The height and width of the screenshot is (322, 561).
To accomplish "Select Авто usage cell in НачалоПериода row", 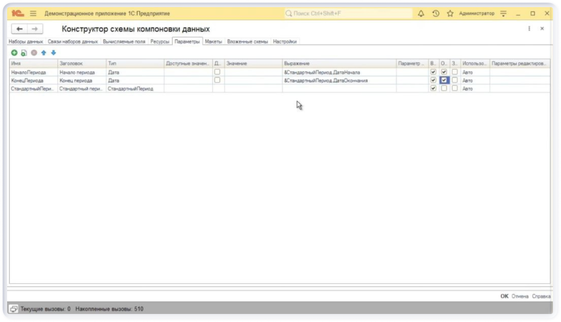I will [x=474, y=72].
